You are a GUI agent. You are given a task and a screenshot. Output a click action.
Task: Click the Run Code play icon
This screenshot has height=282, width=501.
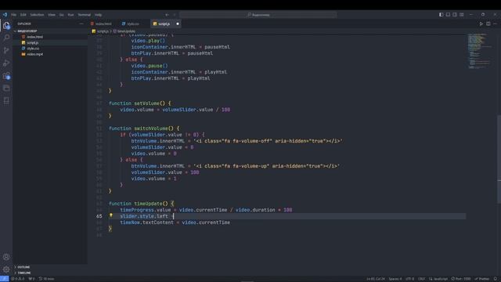pyautogui.click(x=481, y=23)
